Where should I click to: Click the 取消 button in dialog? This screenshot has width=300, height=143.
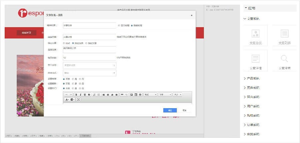point(184,110)
